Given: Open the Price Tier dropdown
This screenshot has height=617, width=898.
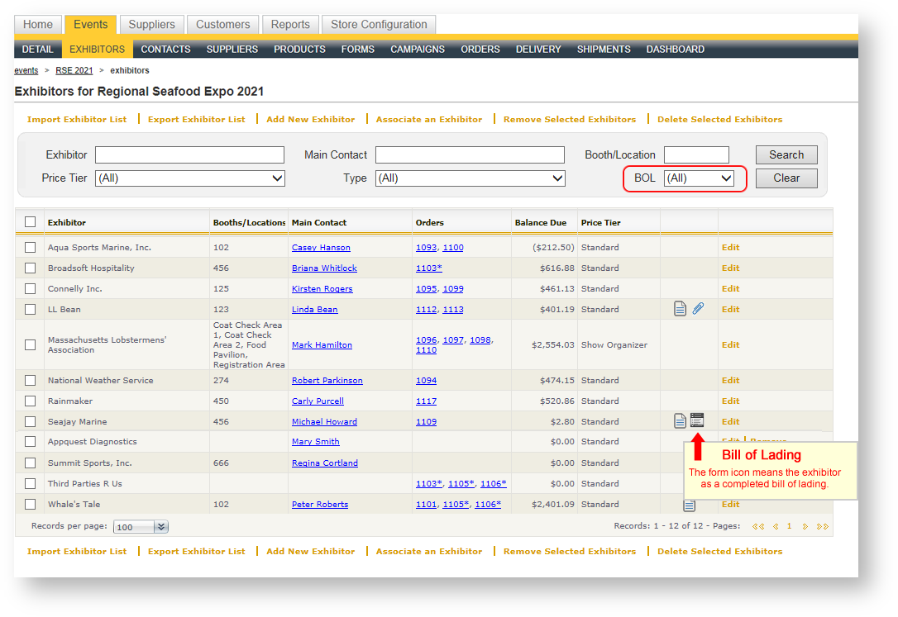Looking at the screenshot, I should pyautogui.click(x=190, y=178).
